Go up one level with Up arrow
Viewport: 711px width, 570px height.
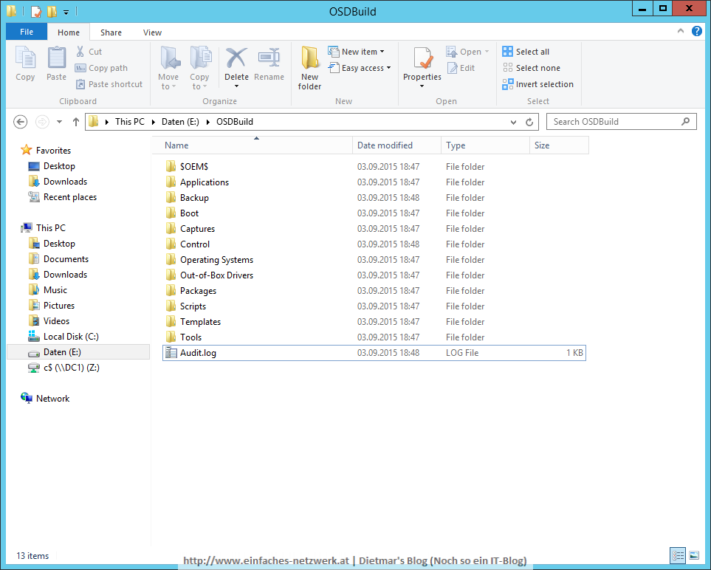[76, 122]
